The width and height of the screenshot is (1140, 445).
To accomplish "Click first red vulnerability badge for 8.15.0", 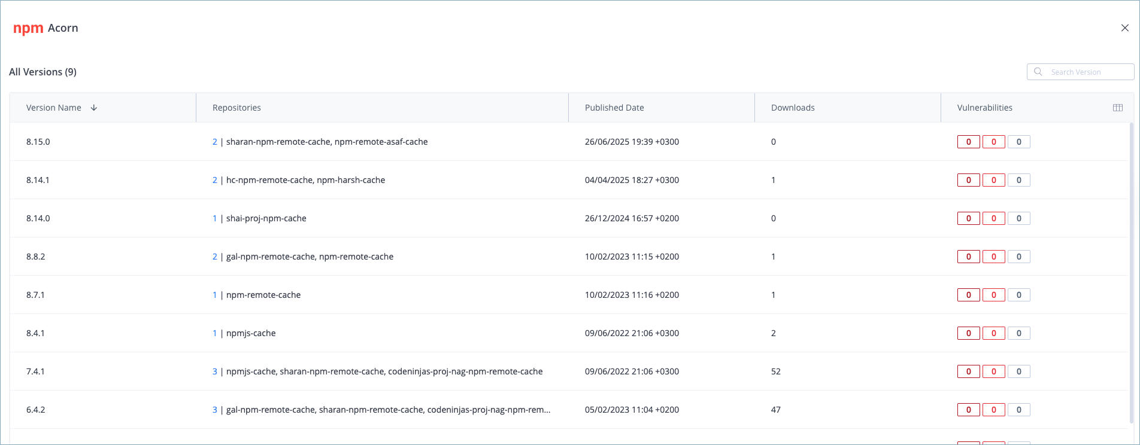I will tap(969, 142).
